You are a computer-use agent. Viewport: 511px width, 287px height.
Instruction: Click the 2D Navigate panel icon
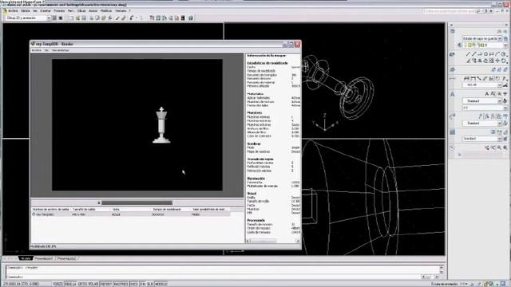point(453,147)
